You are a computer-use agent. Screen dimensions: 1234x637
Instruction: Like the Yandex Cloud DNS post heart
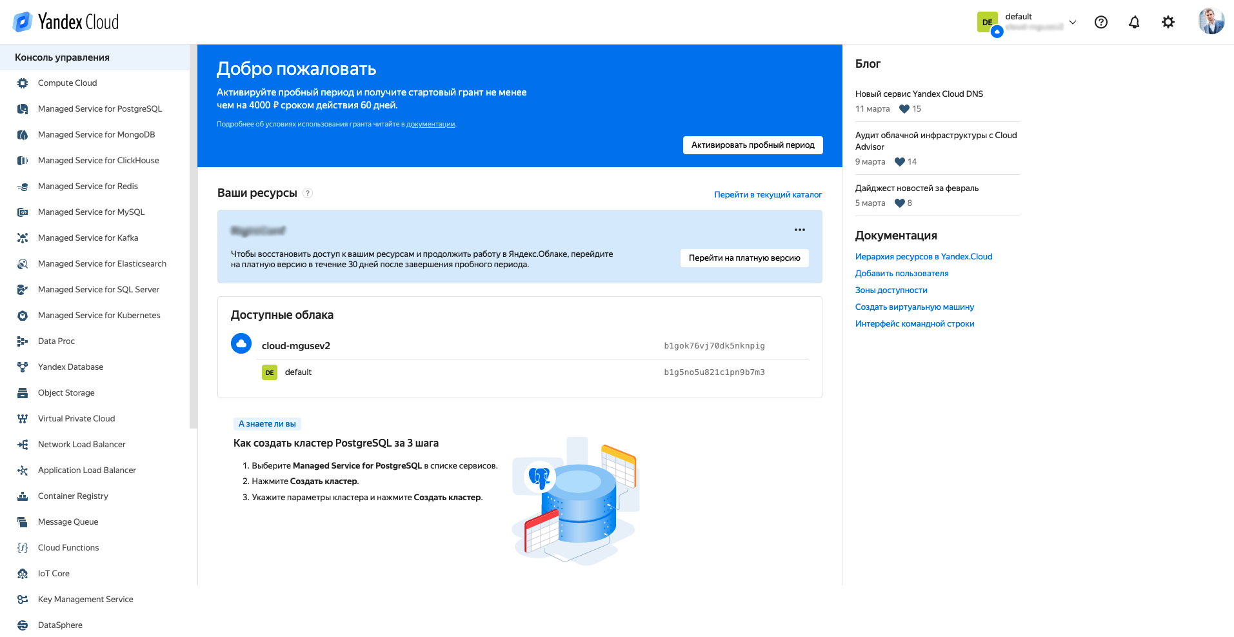pos(904,109)
